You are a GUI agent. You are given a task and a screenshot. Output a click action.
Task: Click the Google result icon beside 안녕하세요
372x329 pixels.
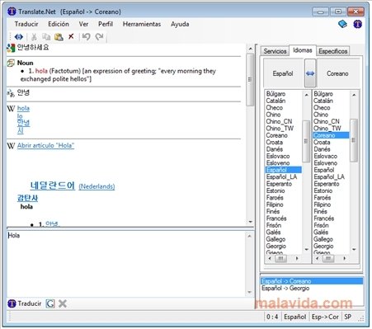tap(11, 48)
